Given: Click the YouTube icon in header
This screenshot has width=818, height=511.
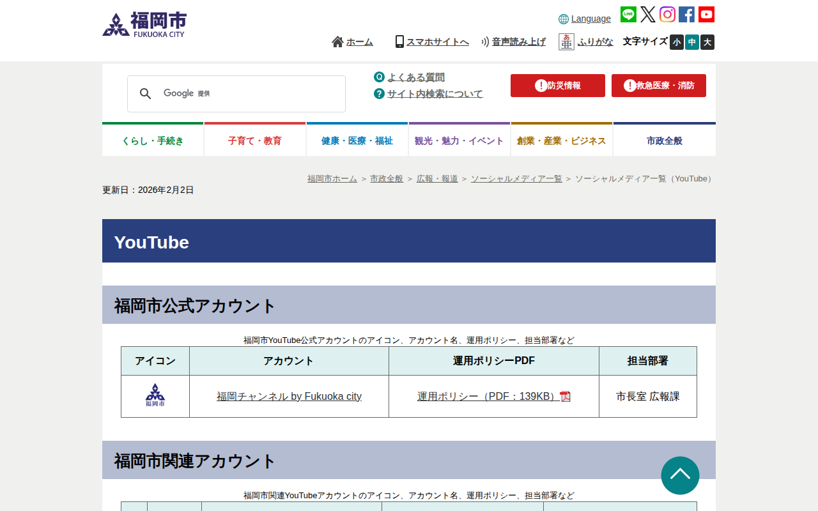Looking at the screenshot, I should tap(706, 15).
